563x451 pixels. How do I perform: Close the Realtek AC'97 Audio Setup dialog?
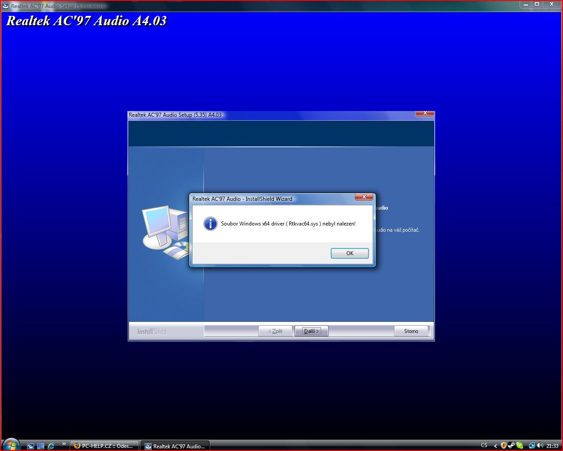click(x=425, y=114)
